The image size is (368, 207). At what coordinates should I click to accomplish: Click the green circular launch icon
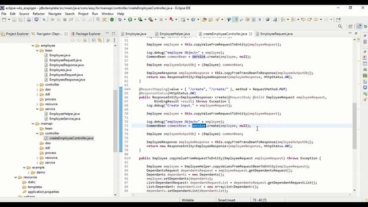[x=112, y=20]
